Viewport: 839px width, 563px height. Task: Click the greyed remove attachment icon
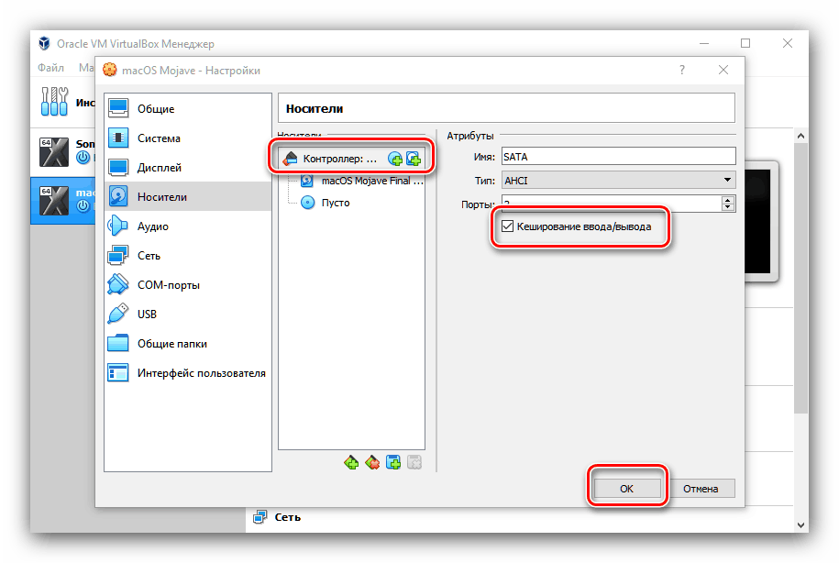coord(414,462)
